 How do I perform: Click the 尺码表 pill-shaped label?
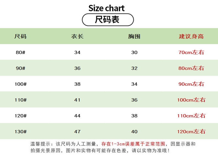coord(108,20)
